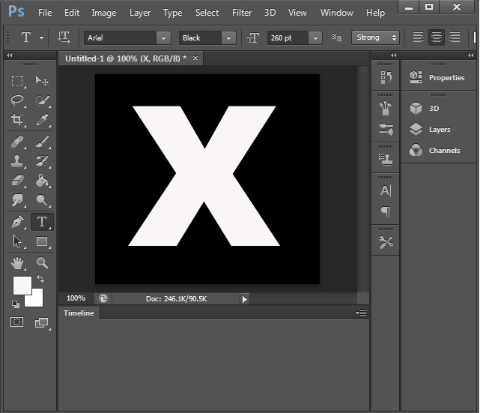Screen dimensions: 480x413
Task: Click the foreground color swatch
Action: click(22, 285)
